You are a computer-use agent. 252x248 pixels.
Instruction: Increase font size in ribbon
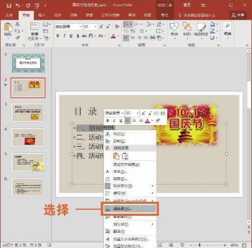coord(101,27)
